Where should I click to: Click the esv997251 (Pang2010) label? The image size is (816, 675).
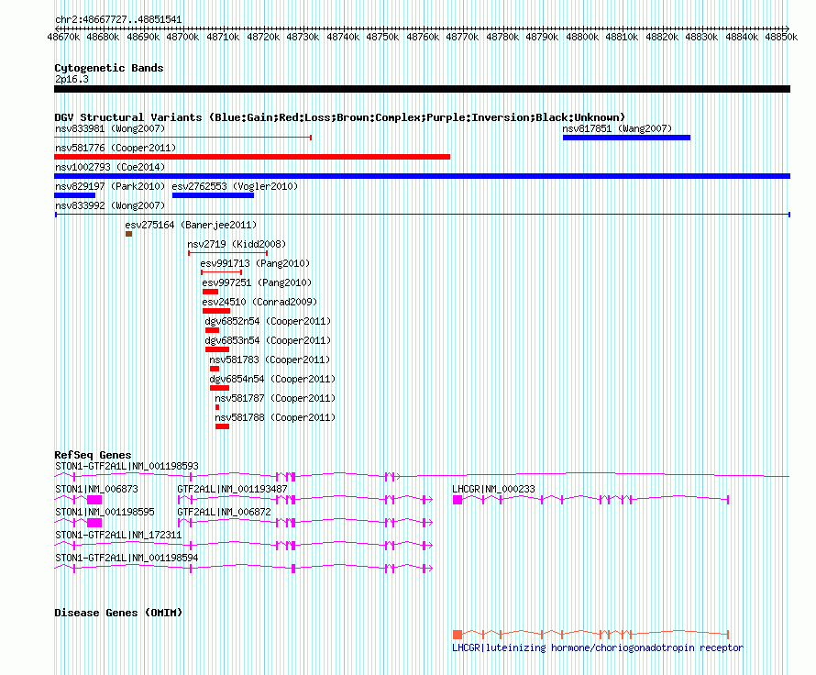[x=257, y=282]
